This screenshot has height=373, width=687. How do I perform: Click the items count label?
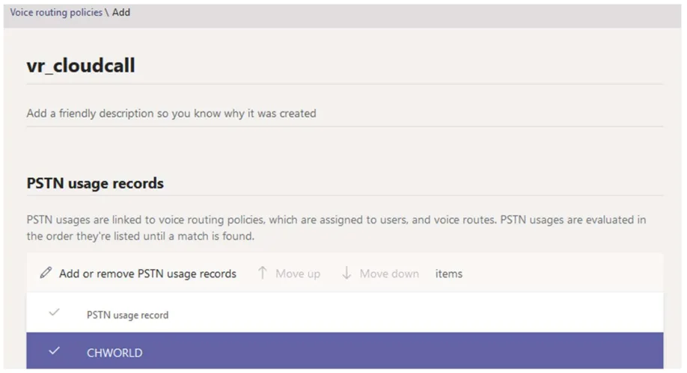449,274
